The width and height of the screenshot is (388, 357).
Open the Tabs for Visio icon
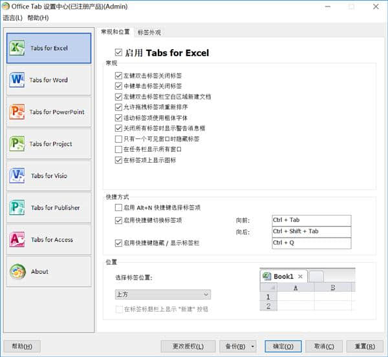point(17,176)
